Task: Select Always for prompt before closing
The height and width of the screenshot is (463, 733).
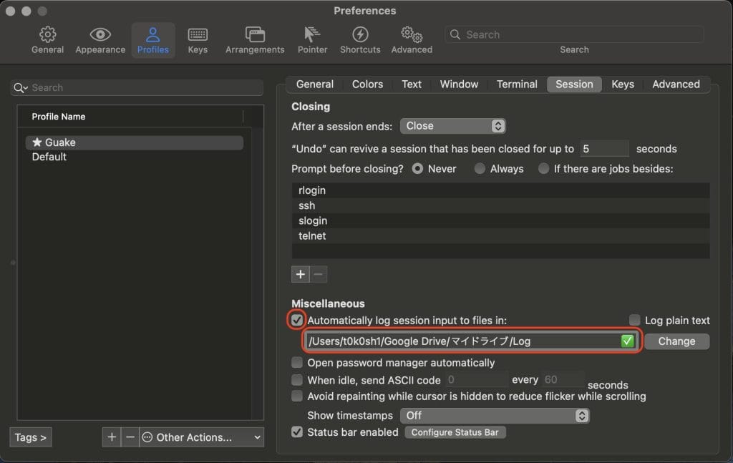Action: pos(480,169)
